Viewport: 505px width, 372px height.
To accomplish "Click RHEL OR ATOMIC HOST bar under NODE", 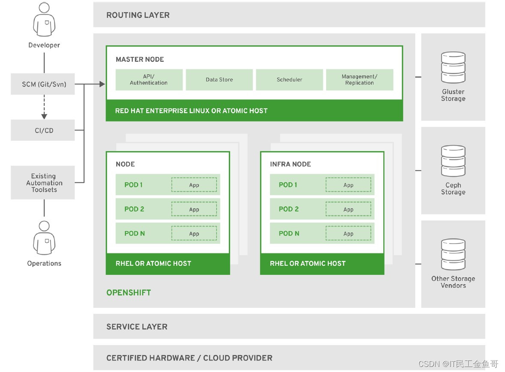I will [x=168, y=264].
